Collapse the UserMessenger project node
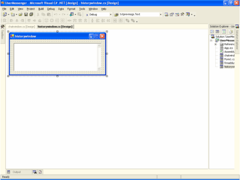Viewport: 240px width, 180px height. 211,41
